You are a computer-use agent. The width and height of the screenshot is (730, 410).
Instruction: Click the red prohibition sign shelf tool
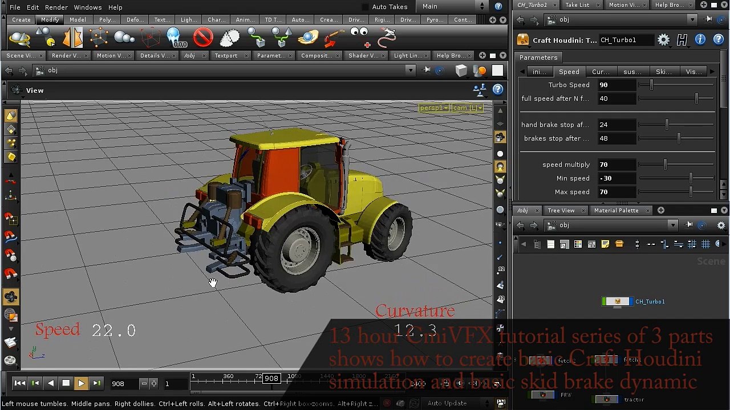[203, 38]
